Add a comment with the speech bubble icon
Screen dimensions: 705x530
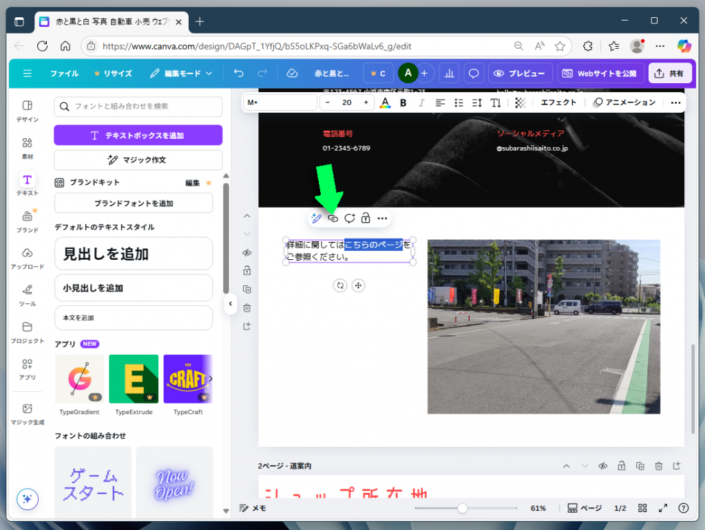tap(349, 218)
